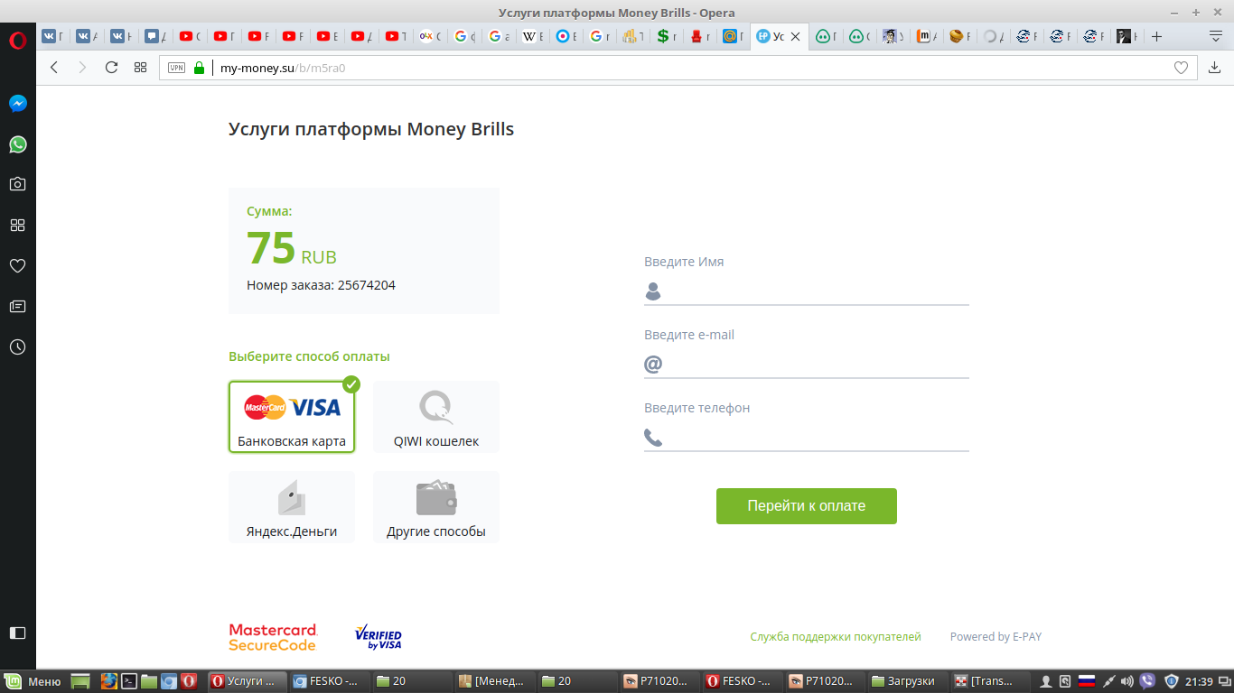Select Банковская карта payment method

[x=292, y=417]
